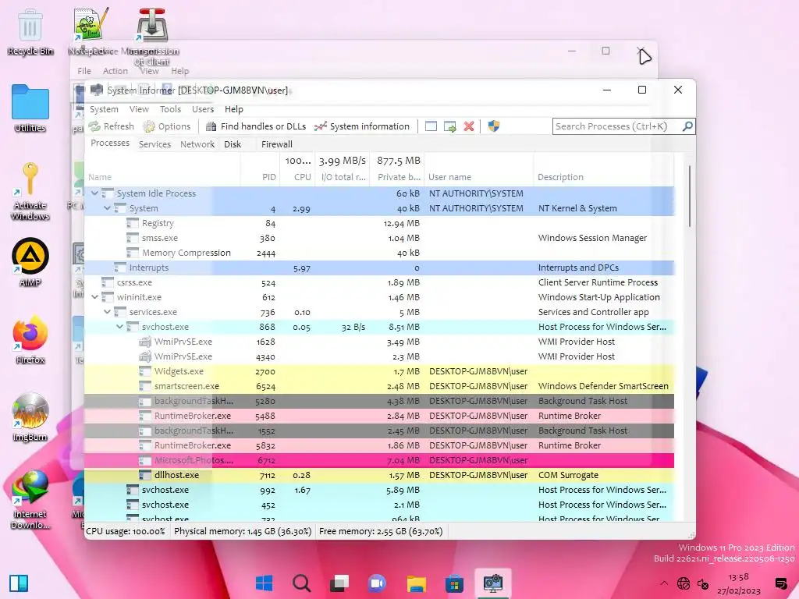Sort by the PID column header
This screenshot has height=599, width=799.
click(260, 177)
